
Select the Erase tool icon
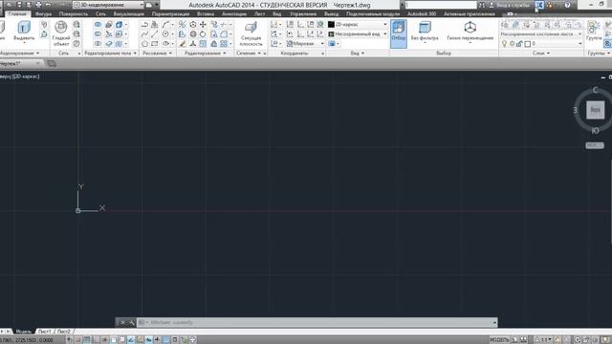click(183, 44)
